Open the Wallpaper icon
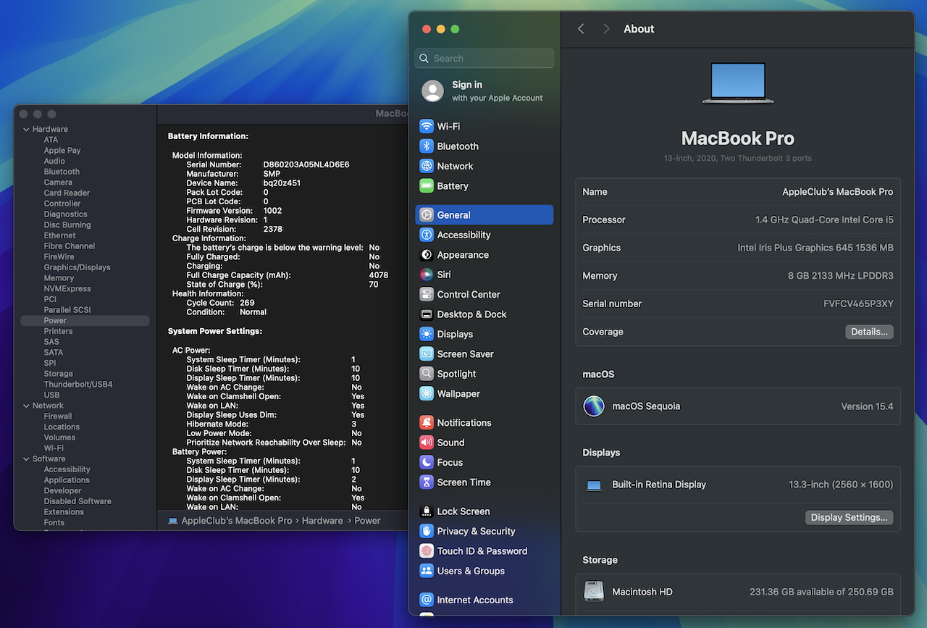 427,394
